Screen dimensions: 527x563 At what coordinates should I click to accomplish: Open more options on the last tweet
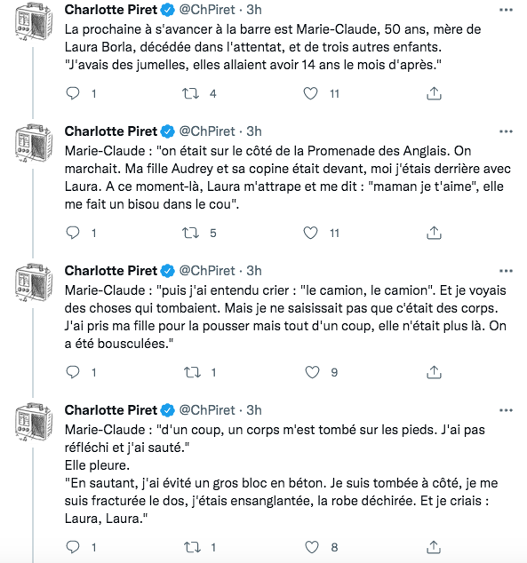coord(506,410)
